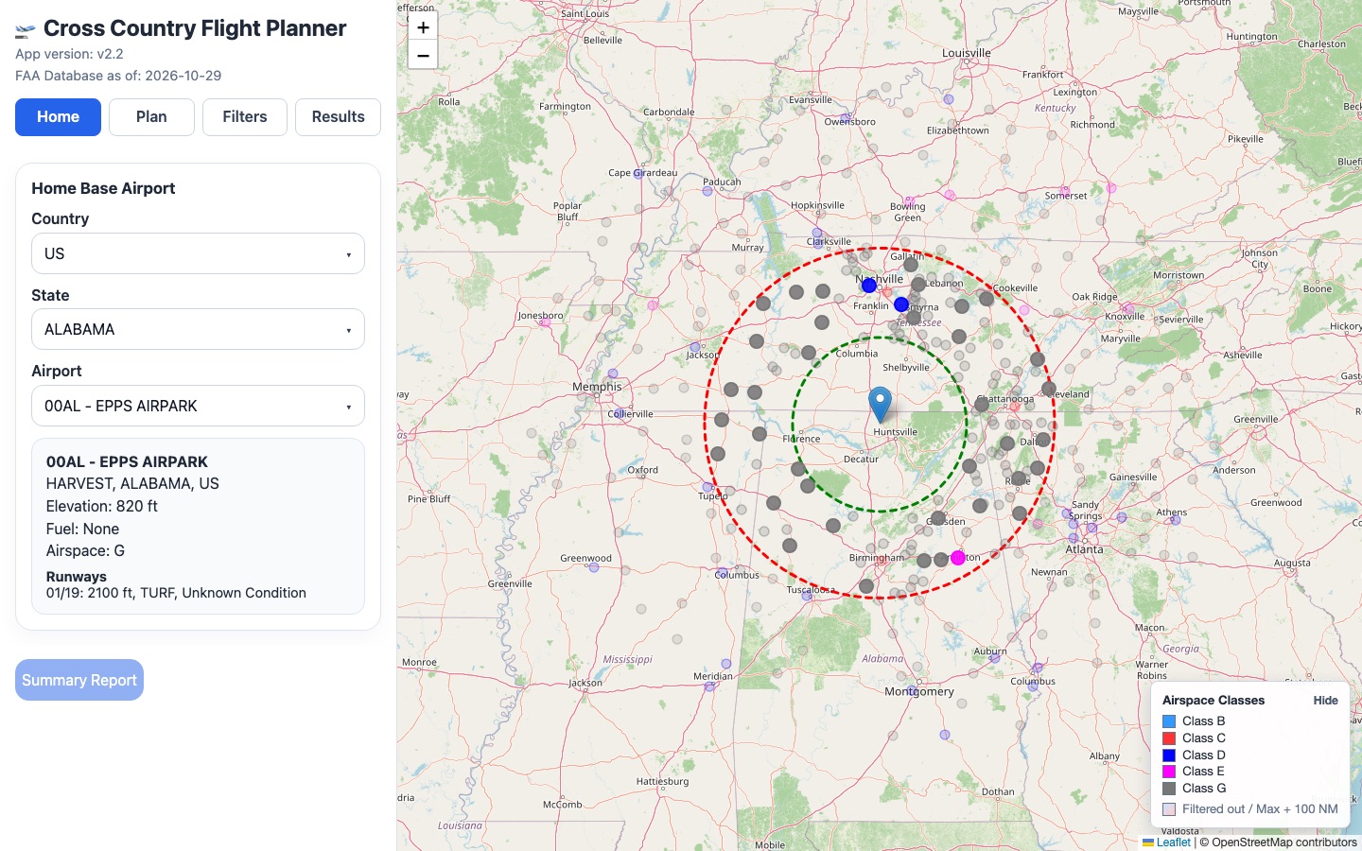Click the Class B legend color swatch
The height and width of the screenshot is (851, 1362).
(1169, 721)
